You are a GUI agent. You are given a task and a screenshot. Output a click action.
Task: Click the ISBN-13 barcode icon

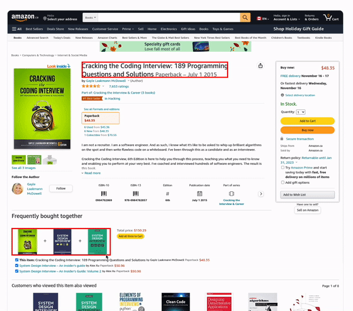pos(136,194)
